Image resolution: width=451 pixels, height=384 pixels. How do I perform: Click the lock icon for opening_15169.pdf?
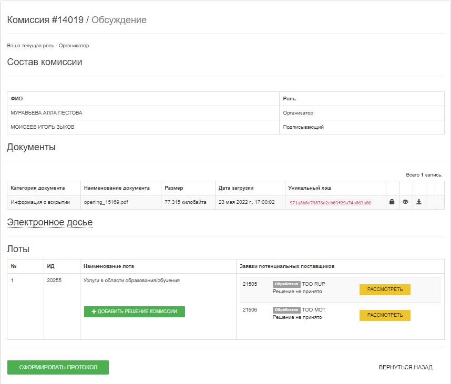[392, 202]
